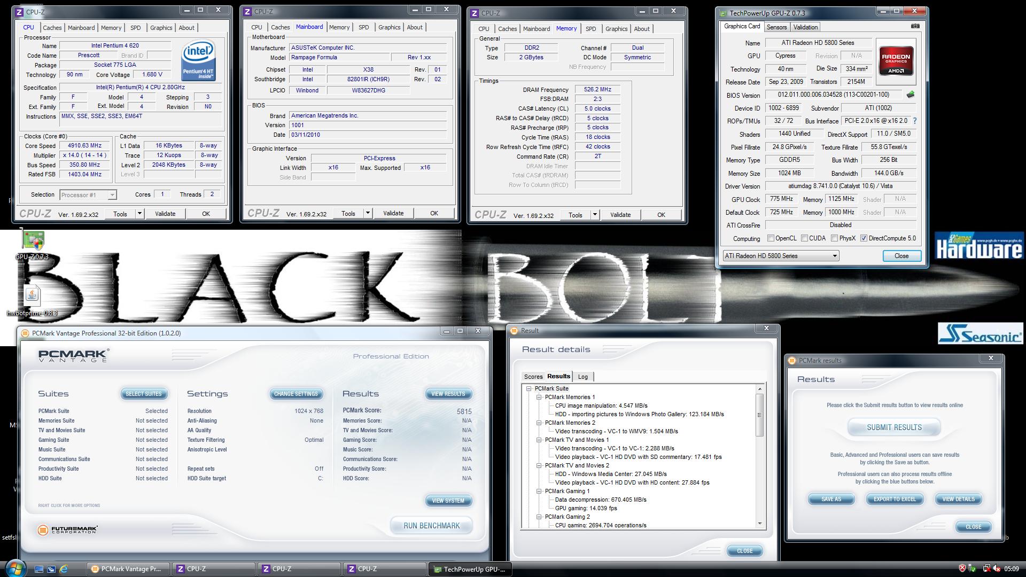Click the red security alert tray icon
The image size is (1026, 577).
(962, 568)
